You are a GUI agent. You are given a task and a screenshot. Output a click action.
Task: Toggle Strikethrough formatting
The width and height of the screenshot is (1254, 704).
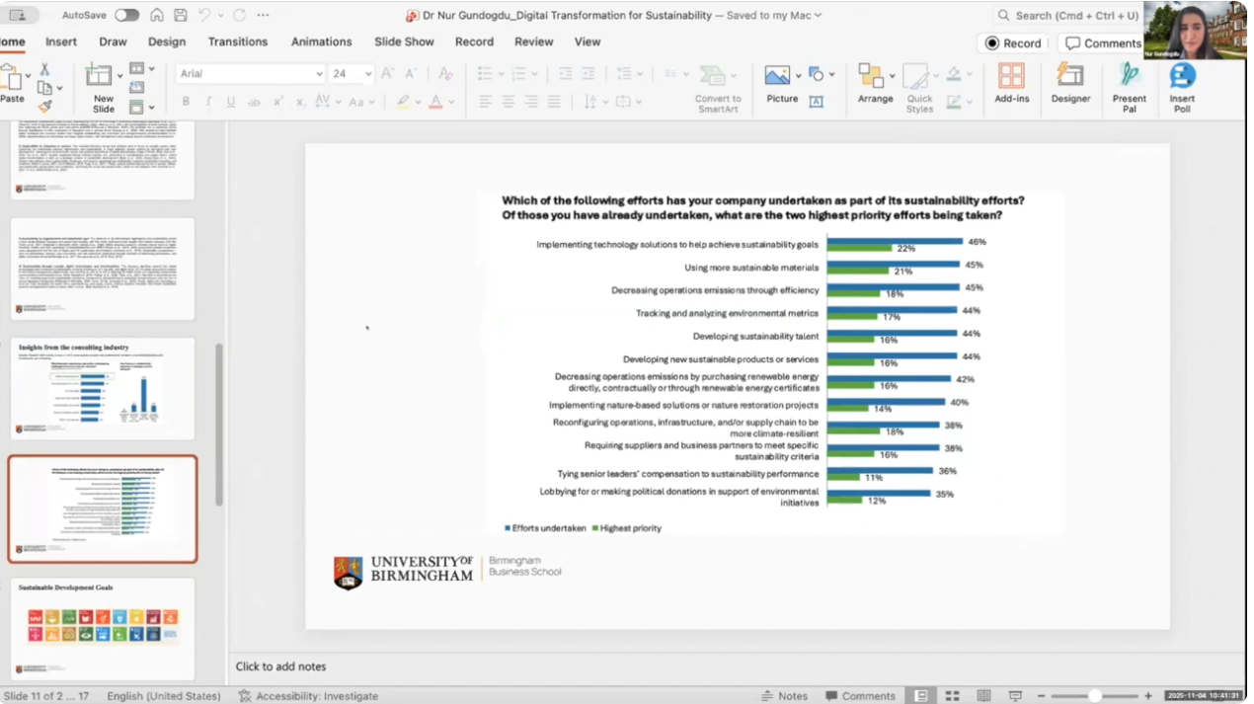coord(254,102)
